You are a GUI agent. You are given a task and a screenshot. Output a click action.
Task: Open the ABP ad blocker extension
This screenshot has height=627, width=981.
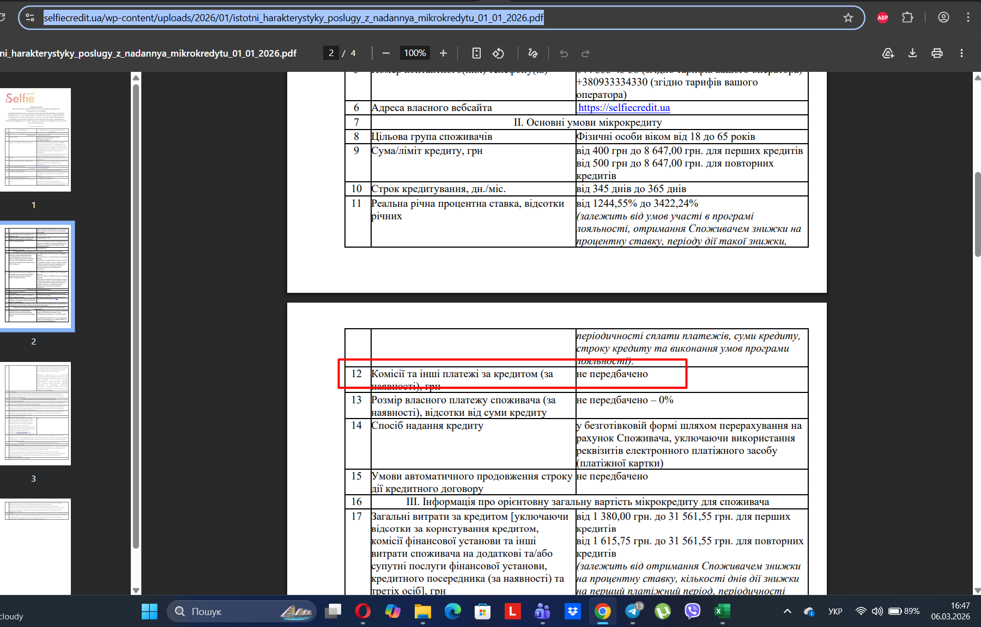(882, 18)
